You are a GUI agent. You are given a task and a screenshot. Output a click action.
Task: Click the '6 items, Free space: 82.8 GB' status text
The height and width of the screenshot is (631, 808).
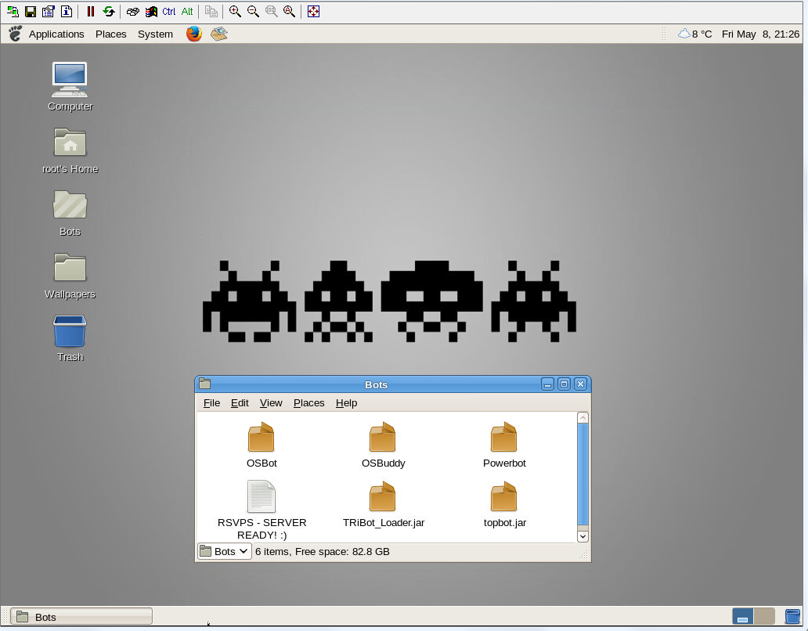322,552
